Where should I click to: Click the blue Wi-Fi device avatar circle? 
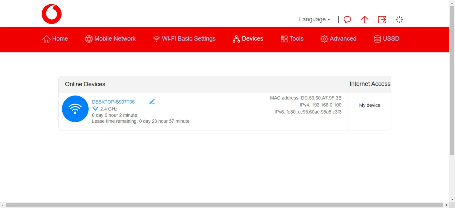click(75, 109)
